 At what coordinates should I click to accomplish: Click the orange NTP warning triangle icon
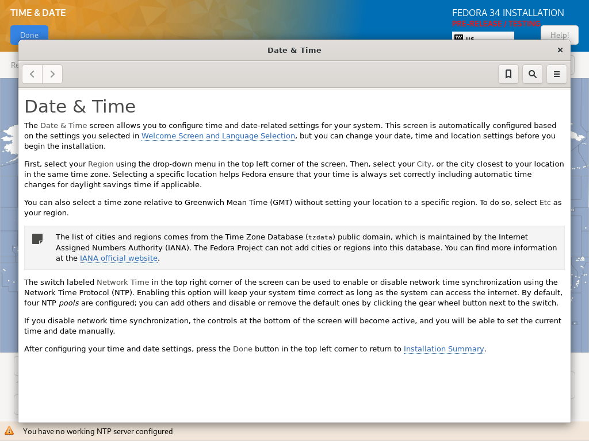coord(9,431)
